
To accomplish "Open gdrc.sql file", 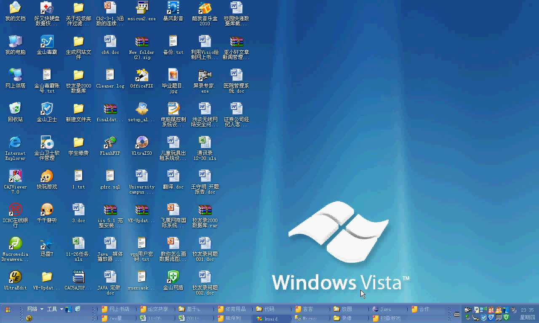I will (x=110, y=180).
